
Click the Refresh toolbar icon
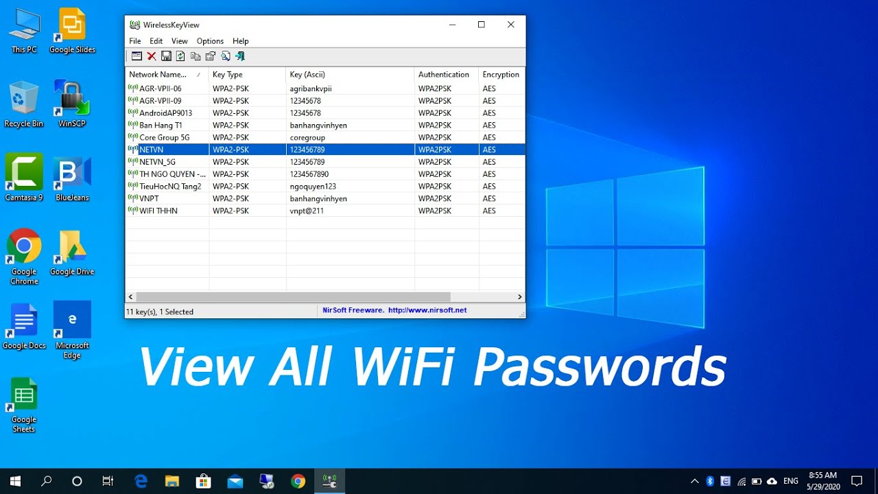coord(180,56)
